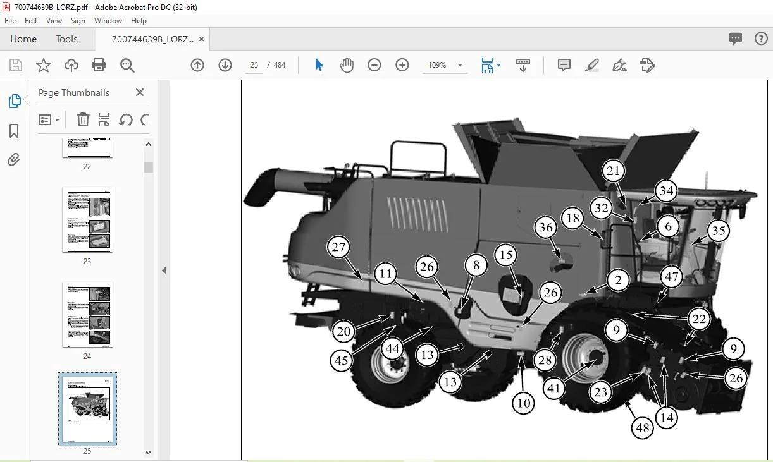The height and width of the screenshot is (462, 773).
Task: Open the Window menu
Action: click(x=108, y=21)
